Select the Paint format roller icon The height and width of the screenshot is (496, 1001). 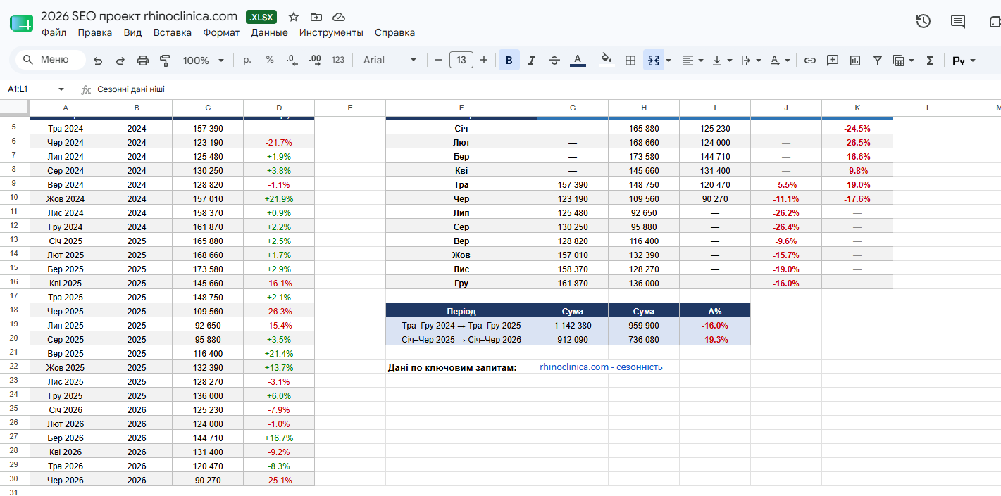click(x=166, y=61)
